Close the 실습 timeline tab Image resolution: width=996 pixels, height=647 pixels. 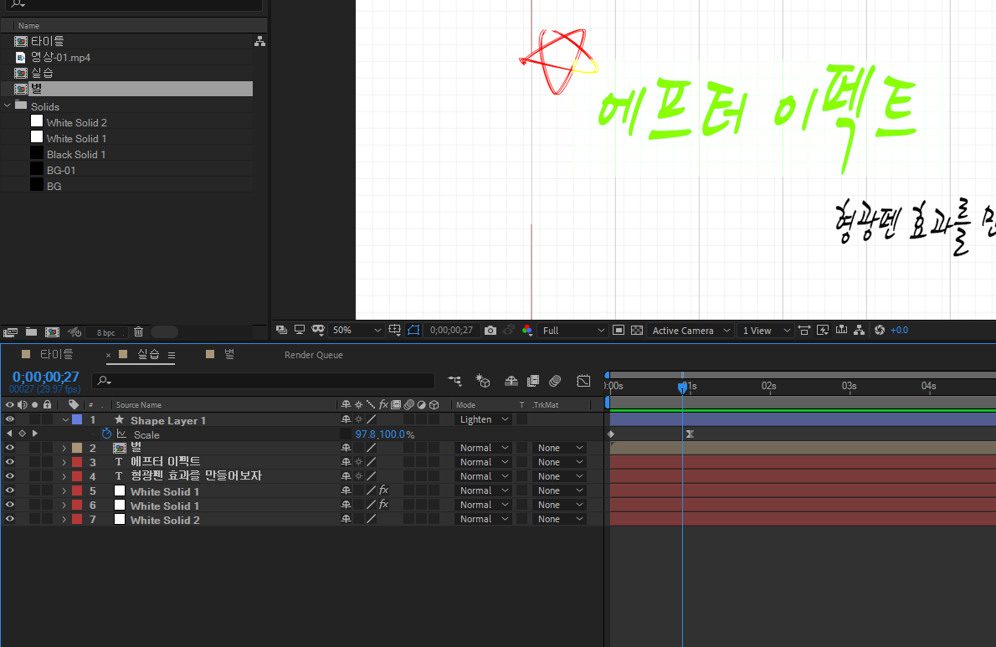click(109, 355)
